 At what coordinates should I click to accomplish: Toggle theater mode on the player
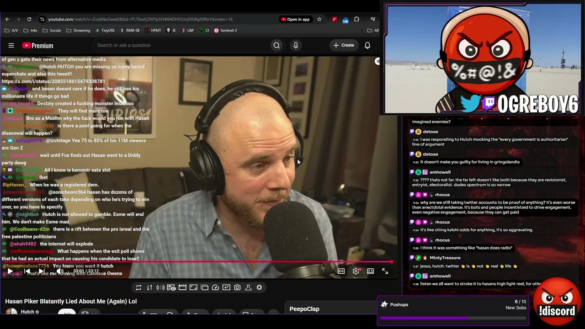point(371,271)
